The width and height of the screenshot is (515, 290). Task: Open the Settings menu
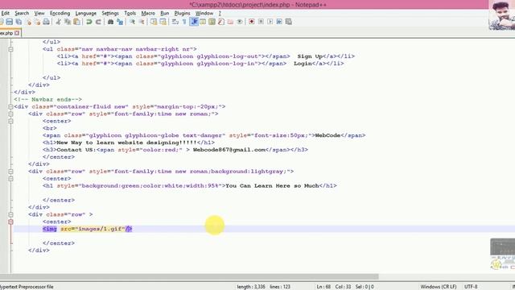(110, 13)
